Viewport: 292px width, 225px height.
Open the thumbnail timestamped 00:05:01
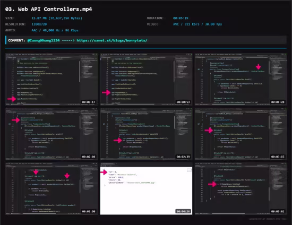(x=241, y=188)
